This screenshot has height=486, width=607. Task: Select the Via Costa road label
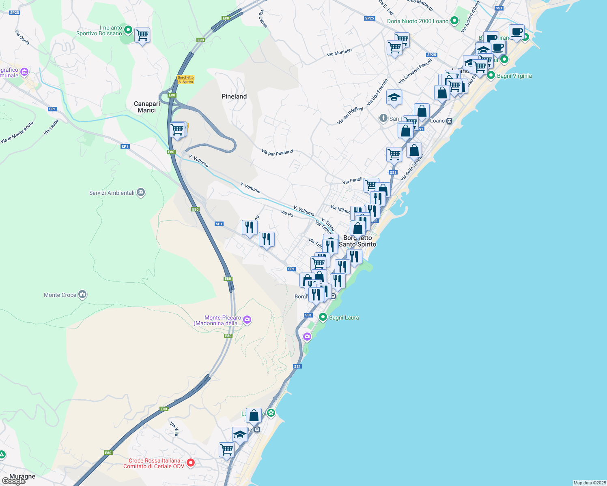coord(22,37)
